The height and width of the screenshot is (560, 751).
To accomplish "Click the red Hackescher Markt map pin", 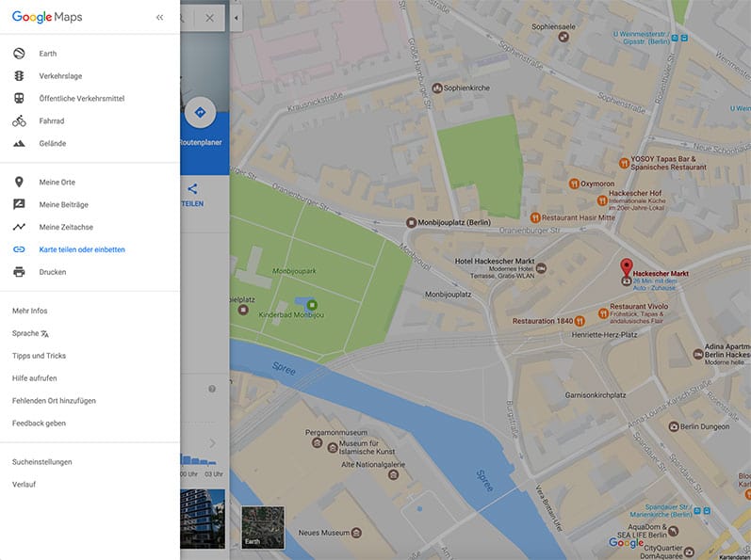I will point(628,266).
